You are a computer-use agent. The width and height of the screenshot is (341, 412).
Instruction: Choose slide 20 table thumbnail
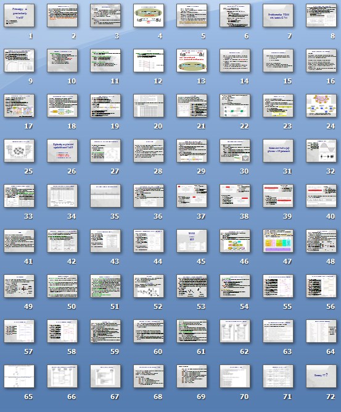(149, 106)
